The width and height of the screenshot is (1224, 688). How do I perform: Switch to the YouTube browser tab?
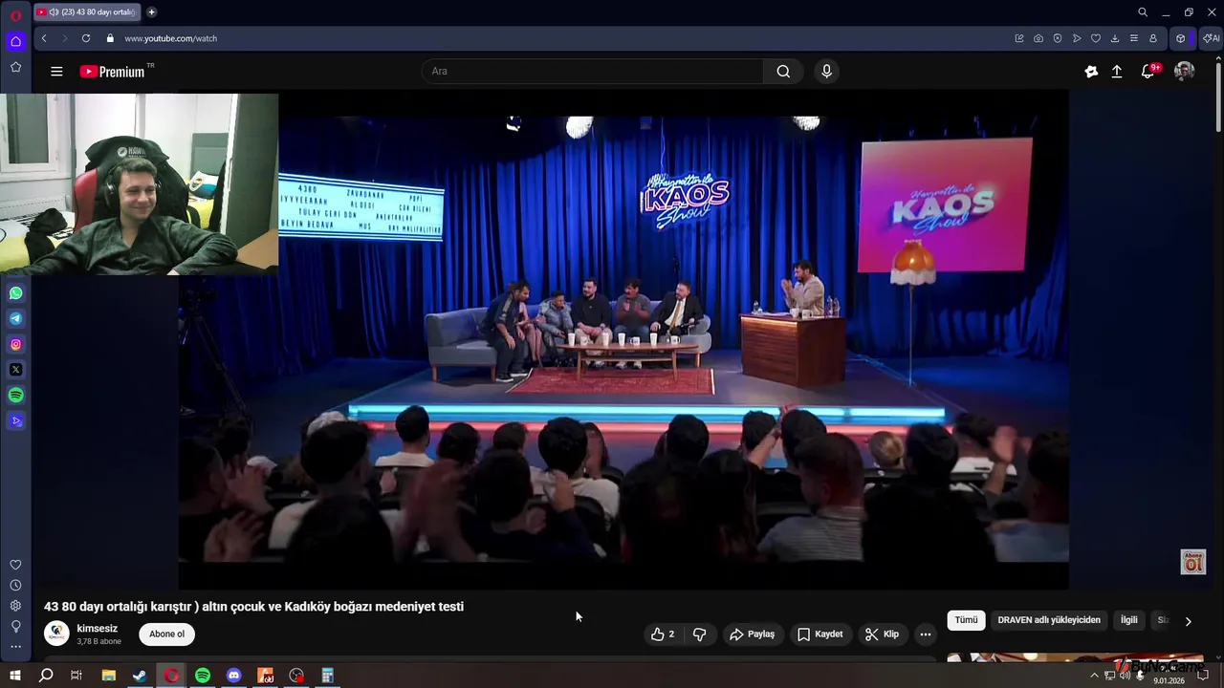[x=88, y=12]
